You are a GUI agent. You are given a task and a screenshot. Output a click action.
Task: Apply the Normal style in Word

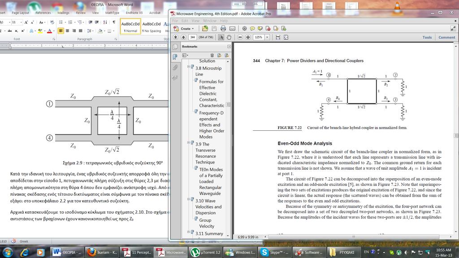coord(130,26)
